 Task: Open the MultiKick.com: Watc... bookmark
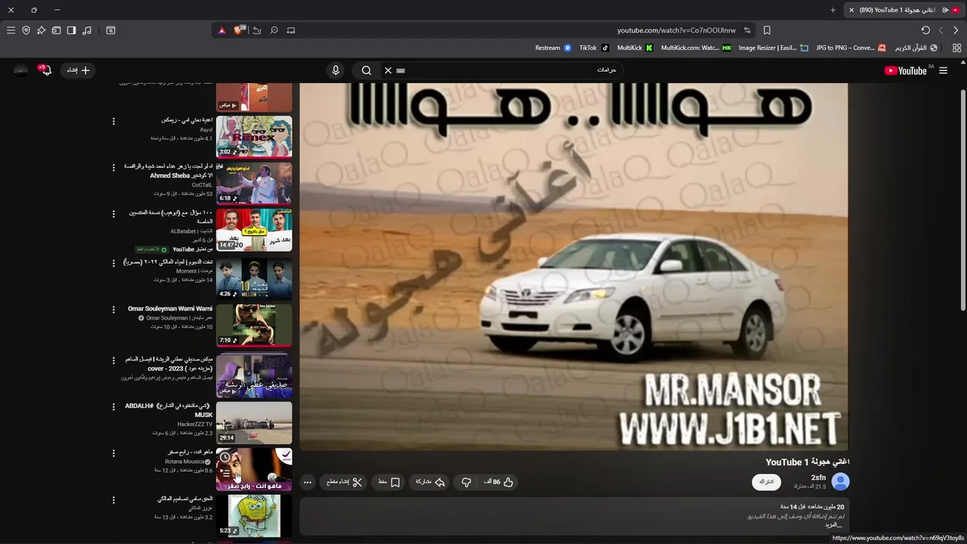[696, 48]
